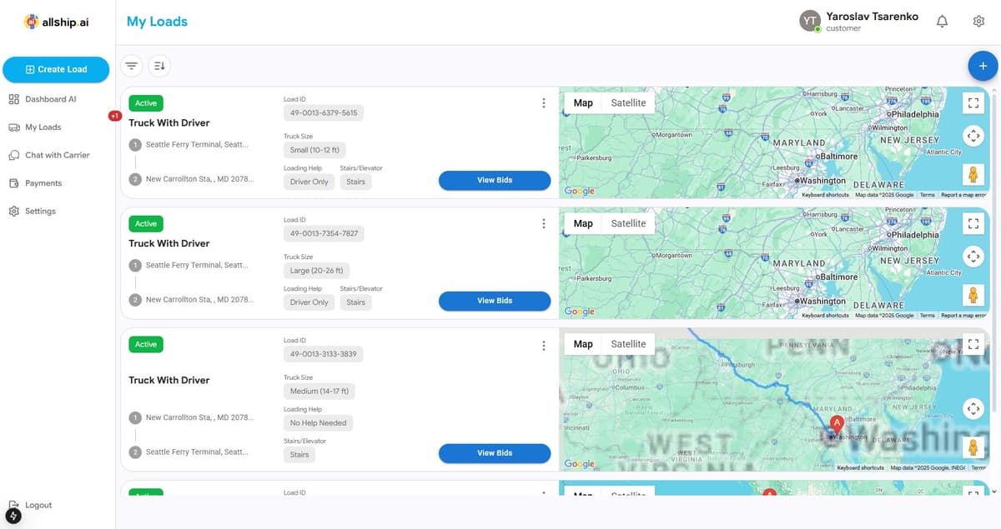Click the sort icon next to the filter
This screenshot has width=1001, height=529.
pos(158,65)
